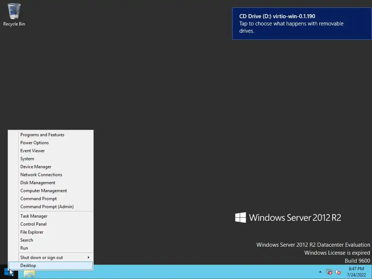Show hidden system tray icons
Viewport: 372px width, 279px height.
320,272
